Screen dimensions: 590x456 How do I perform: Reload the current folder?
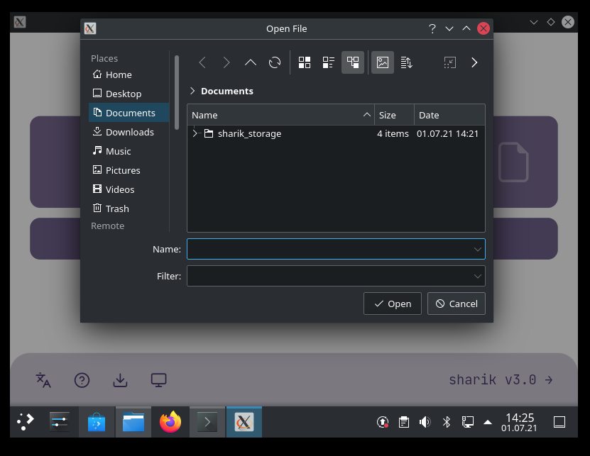[275, 62]
